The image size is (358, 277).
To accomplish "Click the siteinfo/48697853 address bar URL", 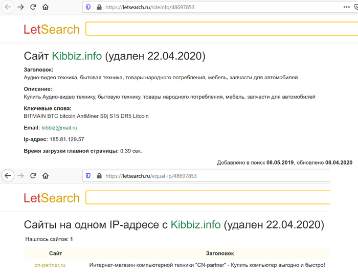I will click(150, 7).
